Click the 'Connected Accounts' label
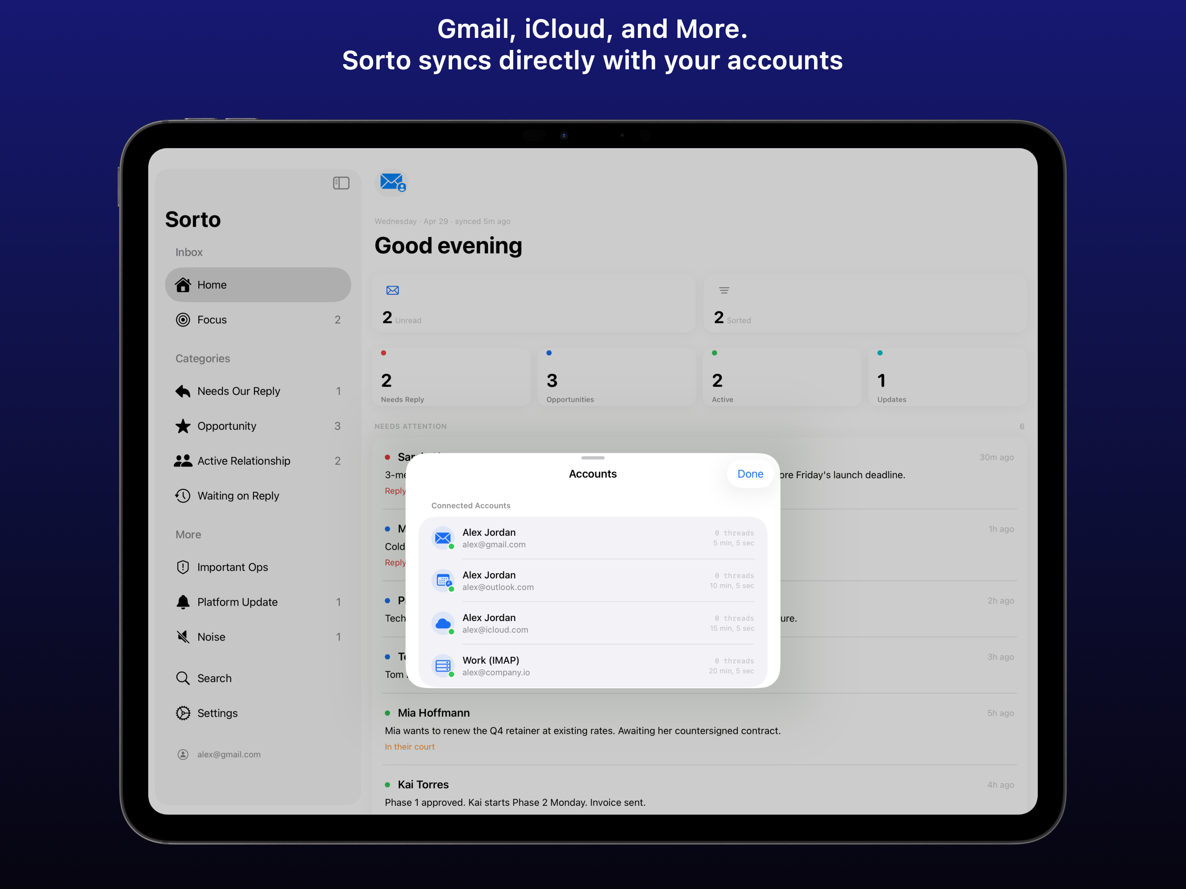 (471, 505)
